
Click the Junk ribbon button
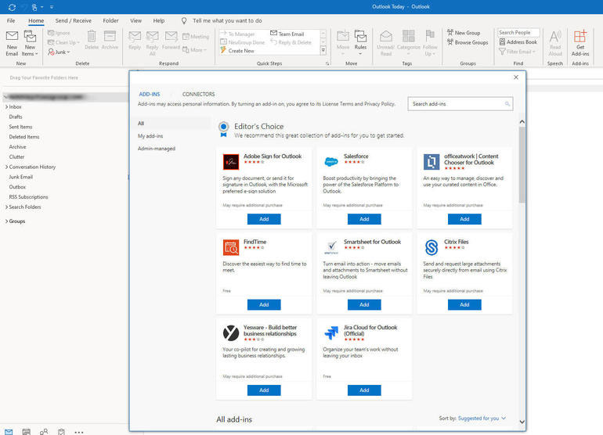[x=59, y=52]
